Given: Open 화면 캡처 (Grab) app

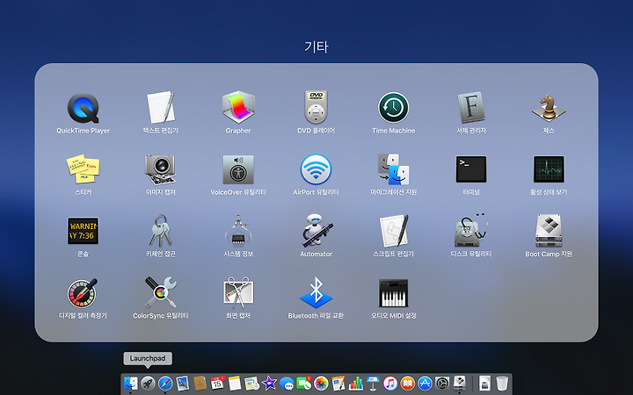Looking at the screenshot, I should [x=238, y=292].
